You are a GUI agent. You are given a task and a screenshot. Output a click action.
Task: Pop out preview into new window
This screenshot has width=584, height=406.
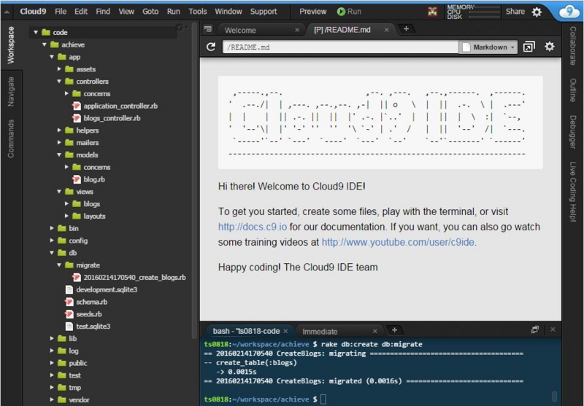pos(529,47)
